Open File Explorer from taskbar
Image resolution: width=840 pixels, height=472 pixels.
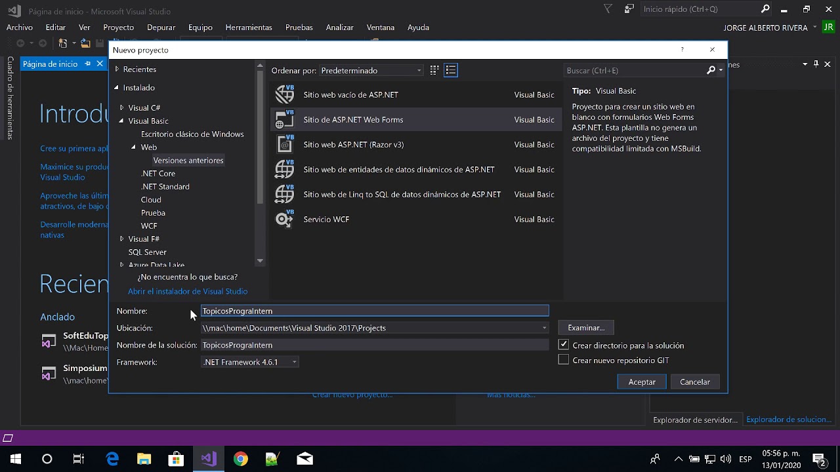[144, 459]
